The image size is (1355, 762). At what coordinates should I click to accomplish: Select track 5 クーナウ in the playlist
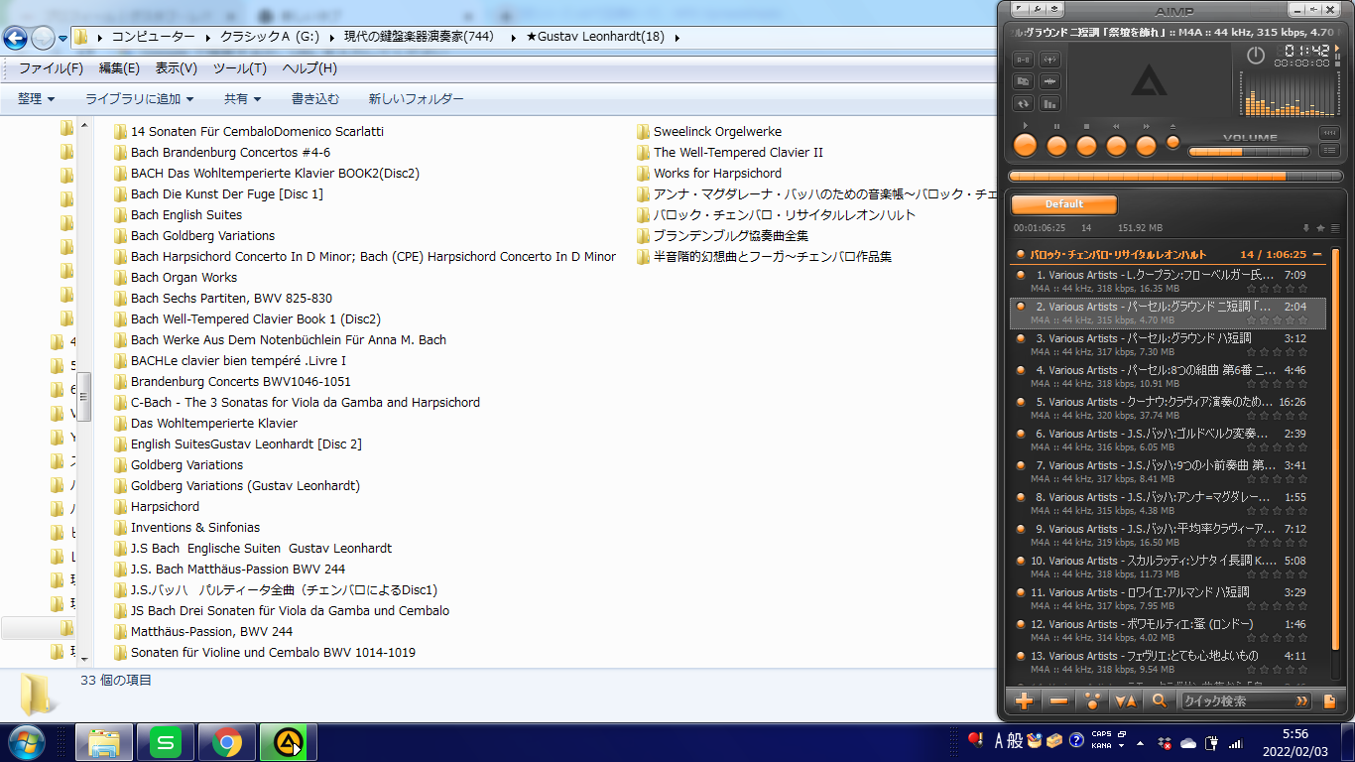click(x=1168, y=408)
